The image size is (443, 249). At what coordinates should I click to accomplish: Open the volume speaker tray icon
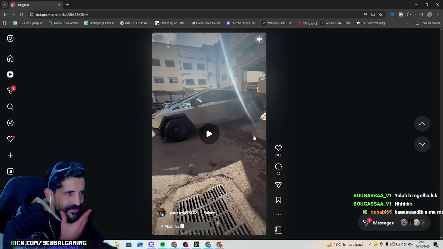tap(403, 245)
